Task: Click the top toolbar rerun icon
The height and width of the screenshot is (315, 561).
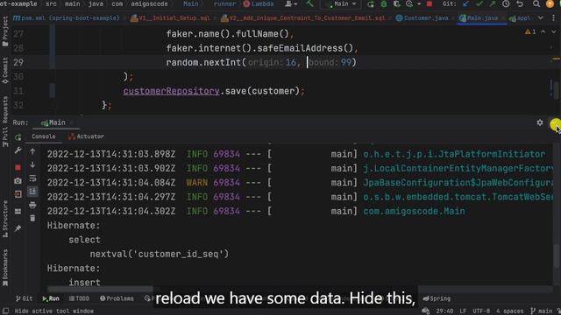Action: (x=371, y=4)
